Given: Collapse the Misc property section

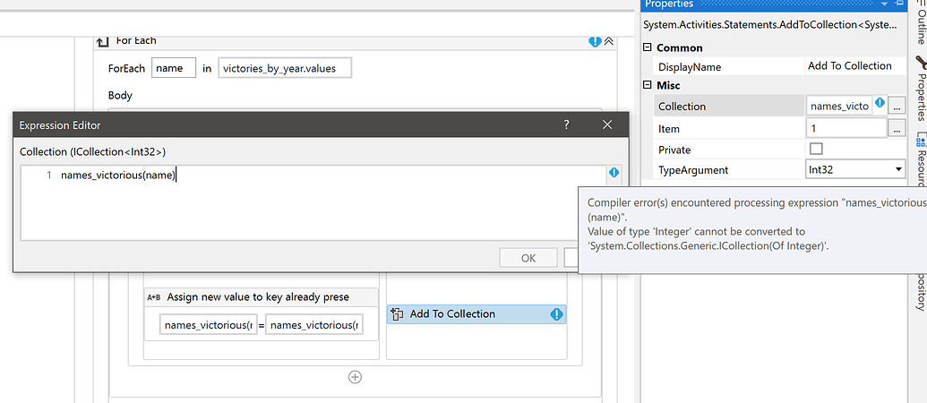Looking at the screenshot, I should coord(648,85).
